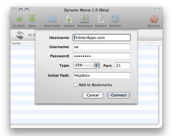Click the Cancel button
172x136 pixels.
click(93, 95)
